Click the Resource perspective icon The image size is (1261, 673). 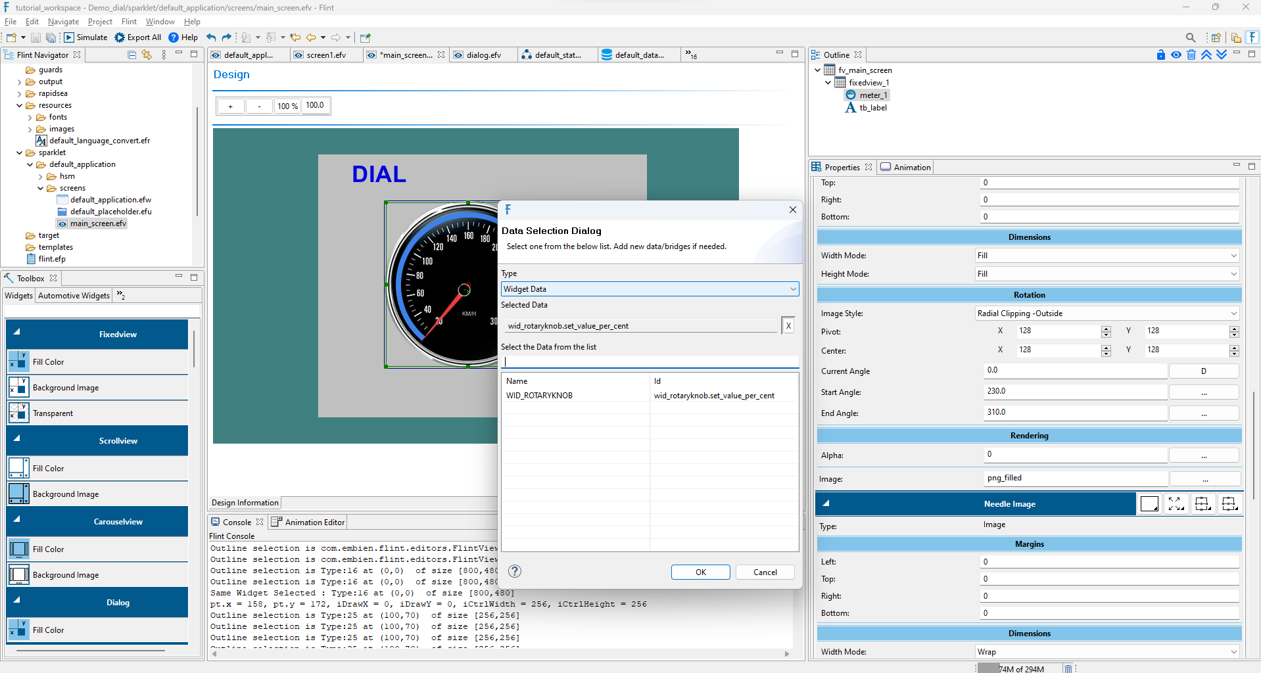[1236, 37]
